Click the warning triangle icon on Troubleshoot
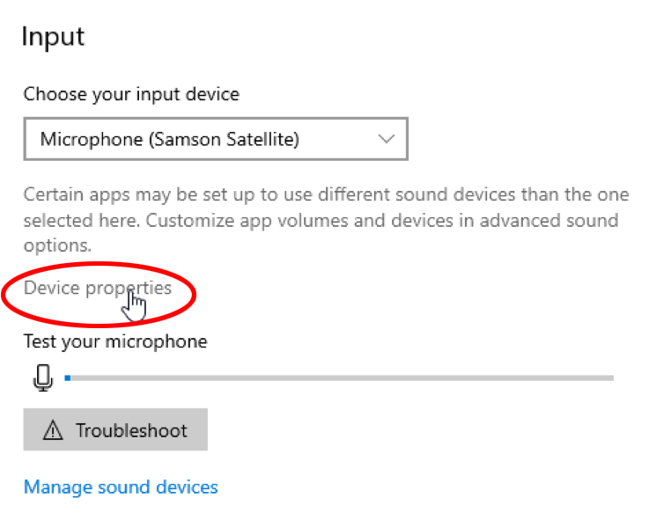The width and height of the screenshot is (649, 520). point(54,430)
